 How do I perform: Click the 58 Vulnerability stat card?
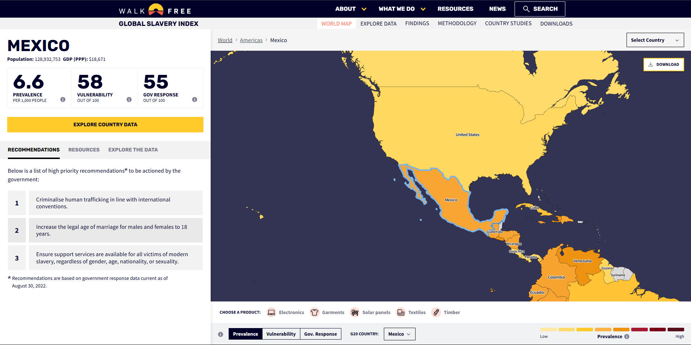tap(104, 88)
